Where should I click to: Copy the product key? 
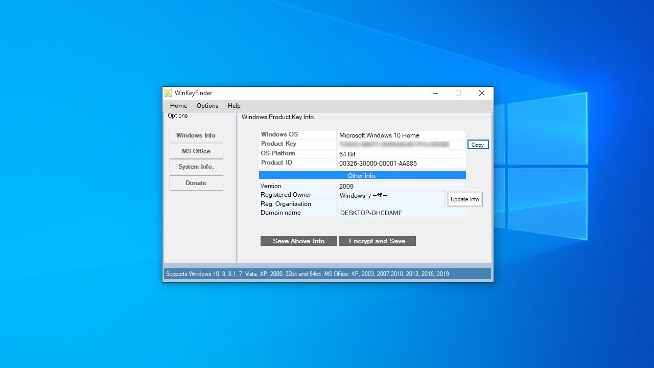coord(478,145)
